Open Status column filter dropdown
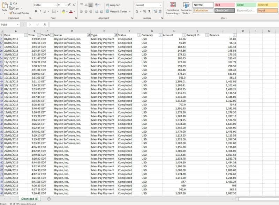This screenshot has height=205, width=279. pos(139,35)
